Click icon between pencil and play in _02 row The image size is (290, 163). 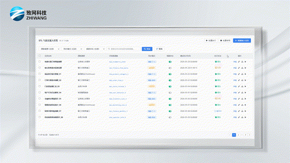pyautogui.click(x=242, y=80)
